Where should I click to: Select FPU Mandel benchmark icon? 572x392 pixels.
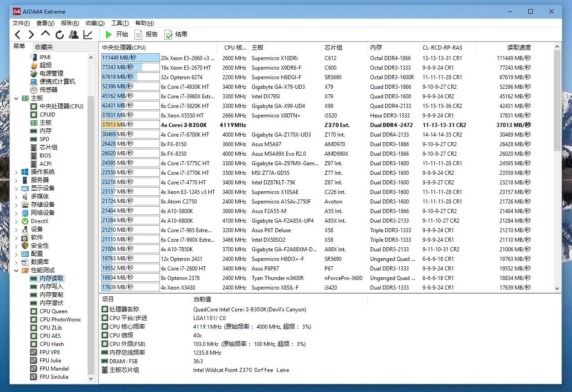[x=34, y=368]
